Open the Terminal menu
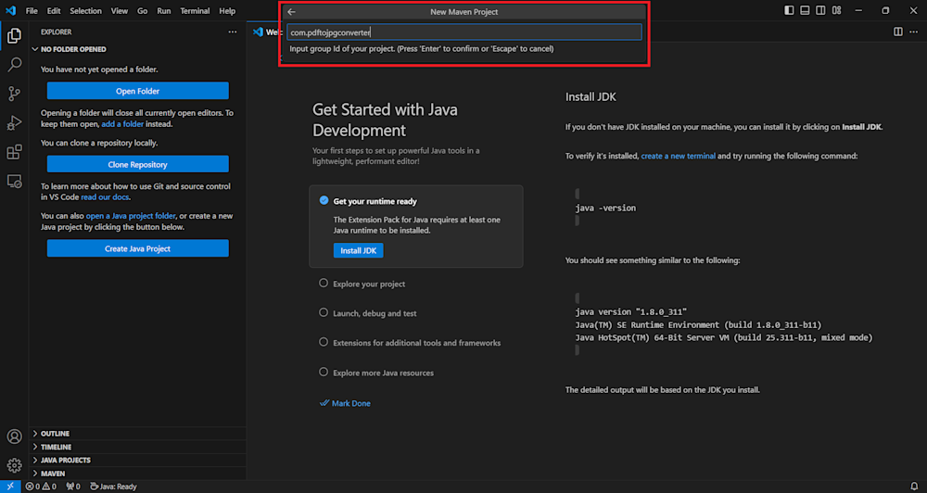 195,10
